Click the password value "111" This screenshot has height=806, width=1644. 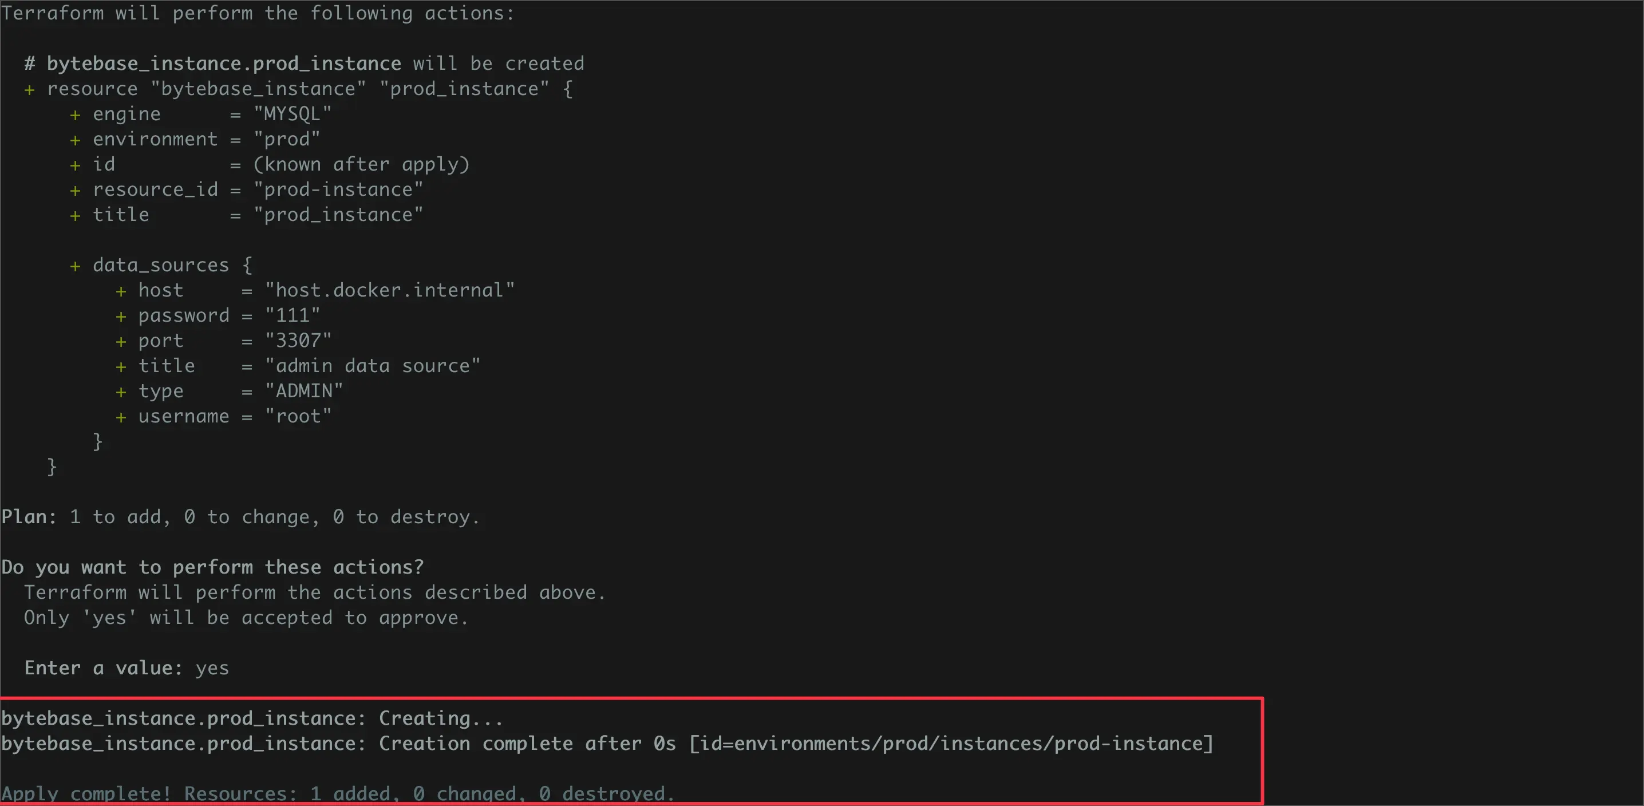coord(293,315)
